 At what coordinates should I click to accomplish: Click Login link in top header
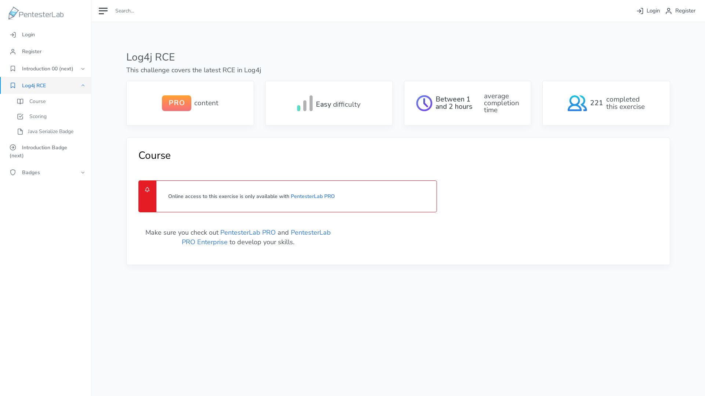click(x=648, y=11)
